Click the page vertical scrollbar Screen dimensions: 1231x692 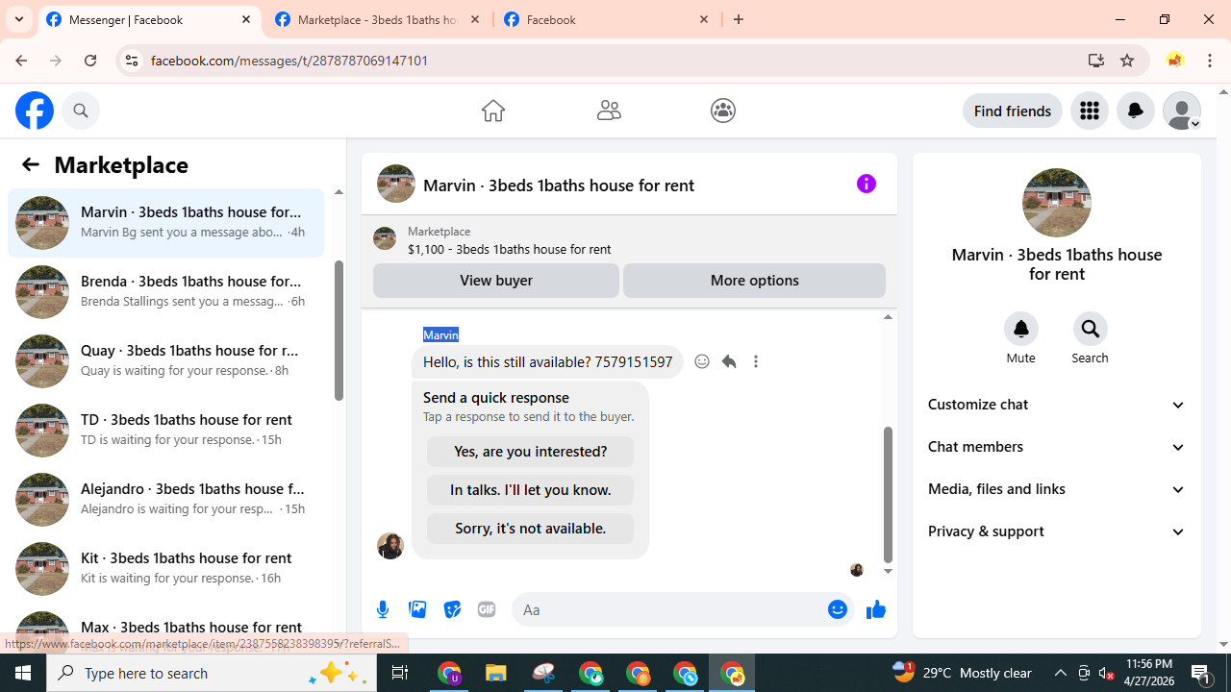(x=1223, y=368)
